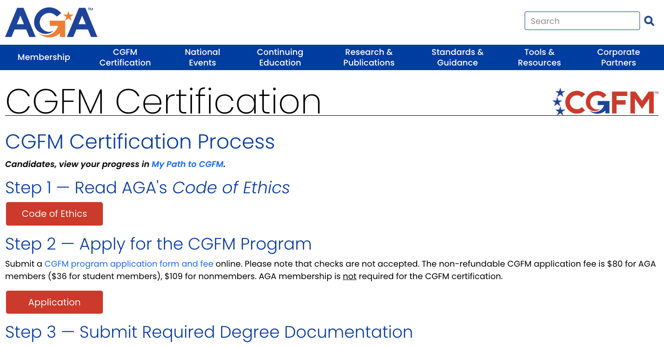Open the CGFM Certification menu
This screenshot has width=664, height=346.
(x=125, y=57)
